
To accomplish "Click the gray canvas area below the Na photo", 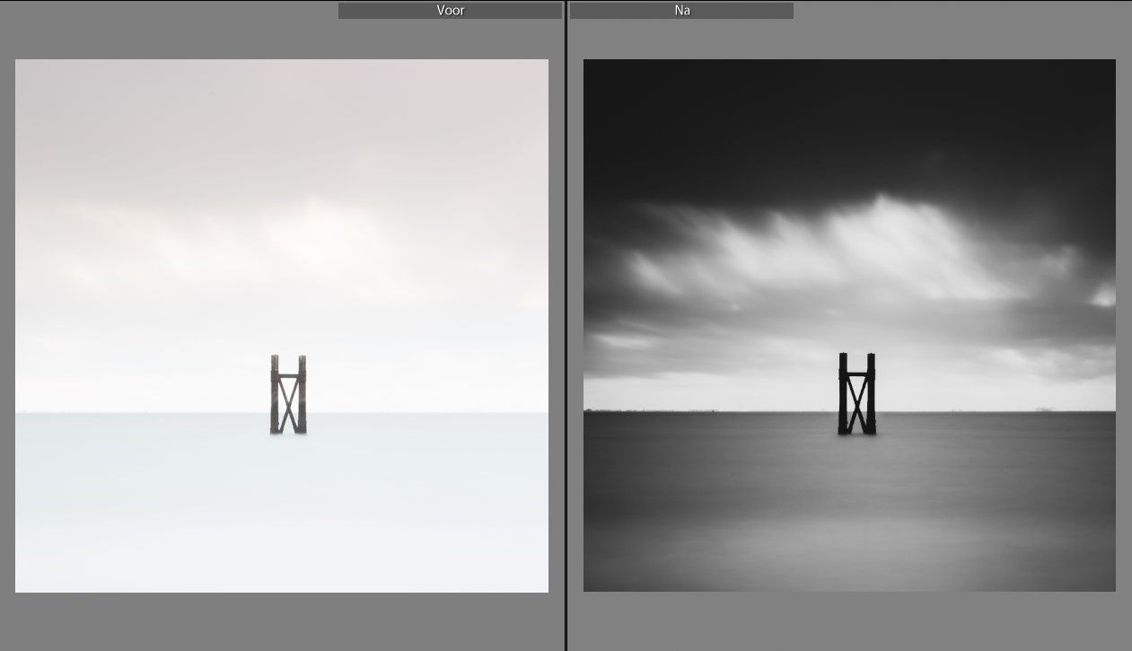I will point(849,621).
